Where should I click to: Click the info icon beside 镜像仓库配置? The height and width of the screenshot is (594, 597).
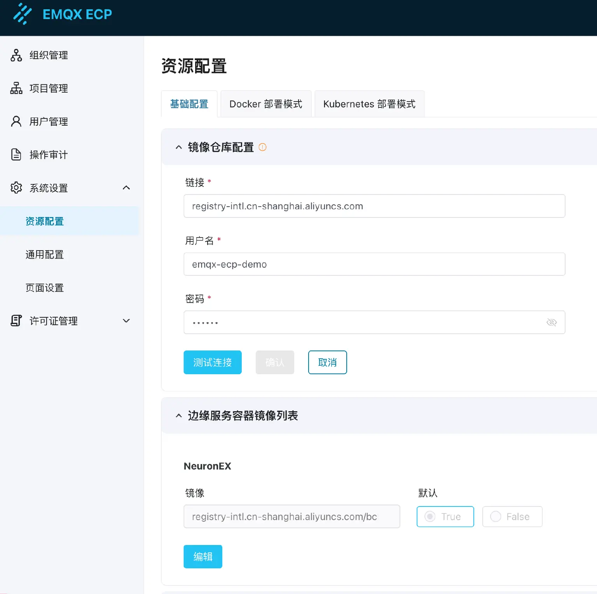point(263,147)
